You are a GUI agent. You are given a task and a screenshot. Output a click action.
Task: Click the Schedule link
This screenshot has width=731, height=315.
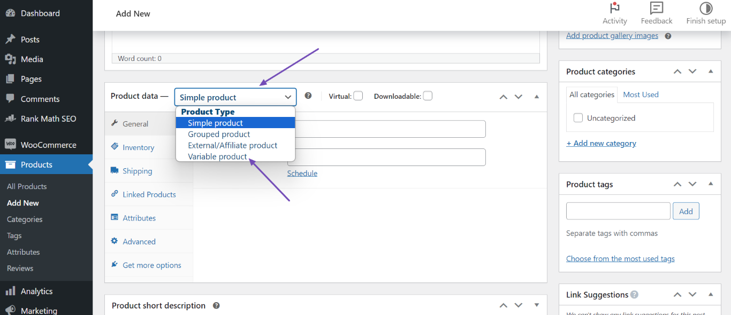click(302, 173)
